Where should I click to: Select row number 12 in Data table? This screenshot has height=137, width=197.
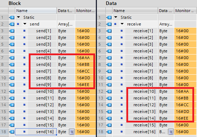101,91
